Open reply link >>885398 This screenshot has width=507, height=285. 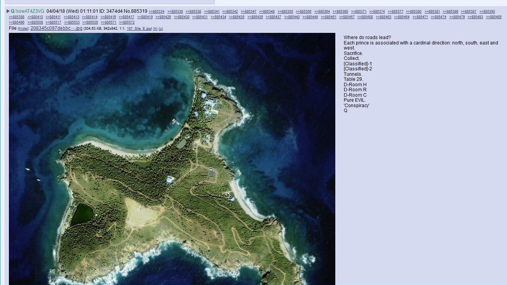[x=17, y=17]
